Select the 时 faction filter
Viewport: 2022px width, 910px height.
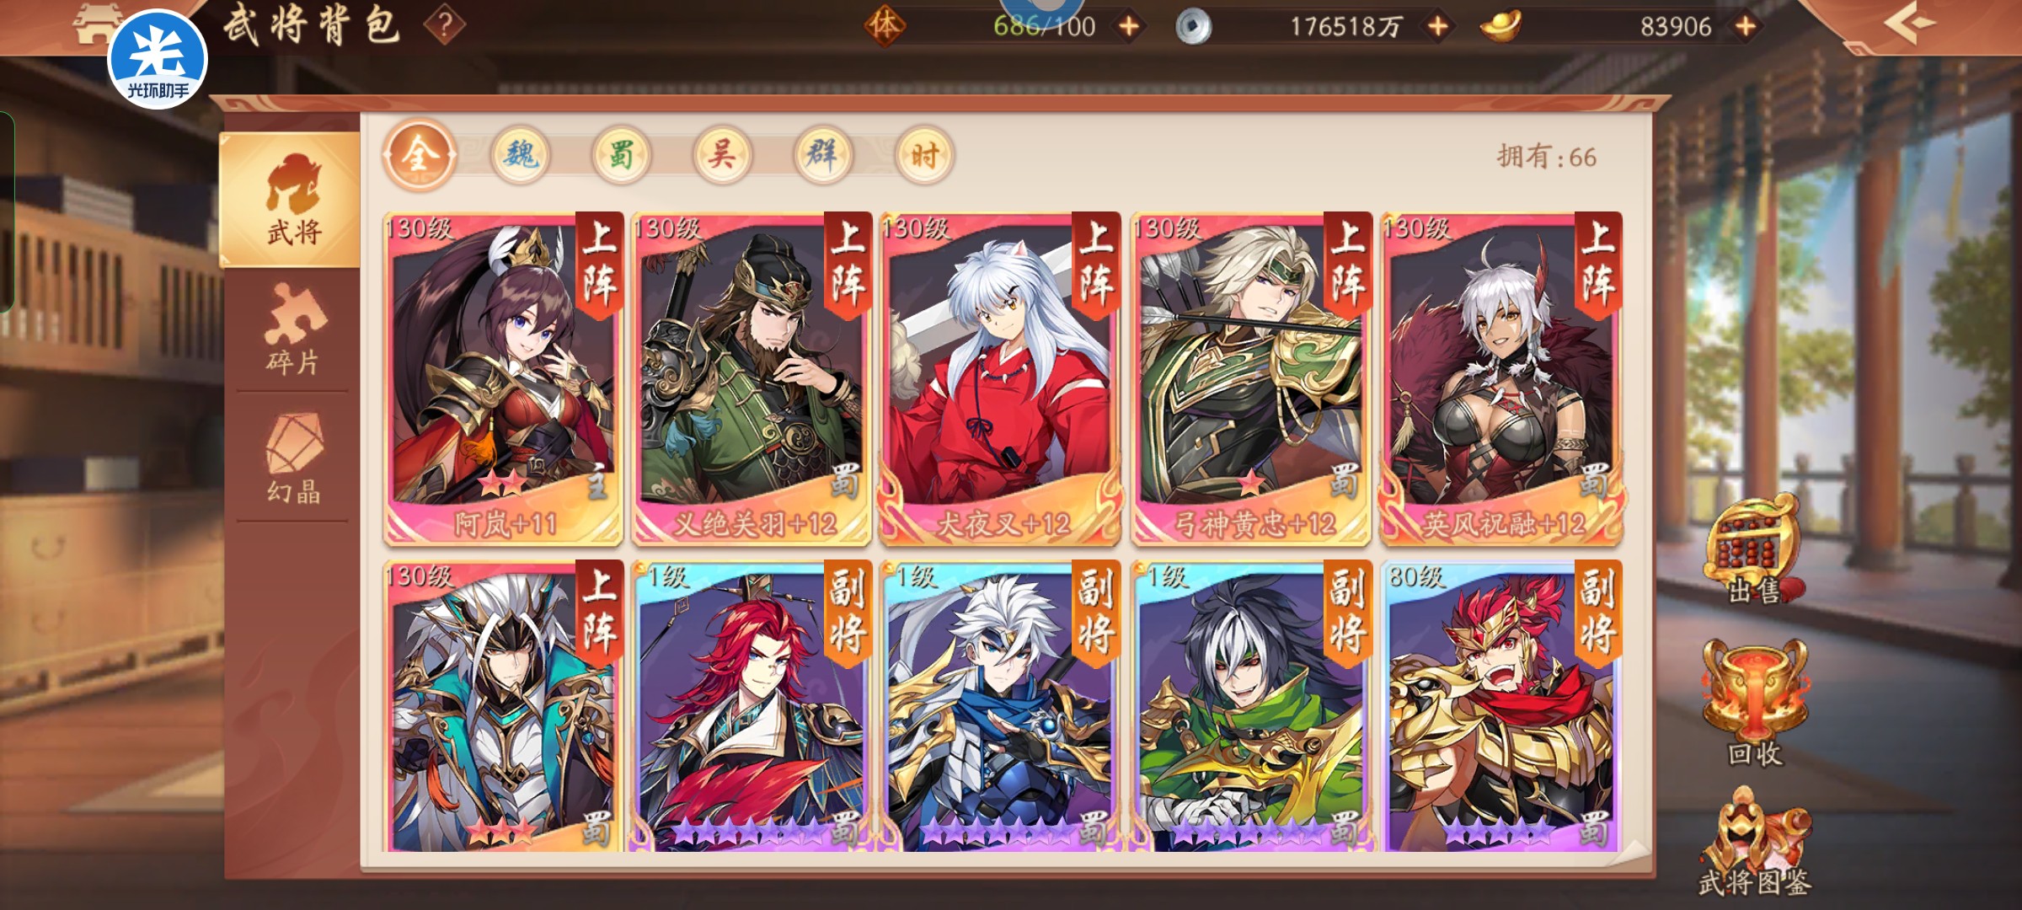pos(924,155)
